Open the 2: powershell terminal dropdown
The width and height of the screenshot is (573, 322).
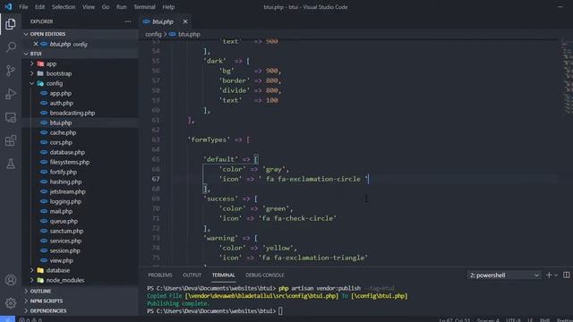point(504,275)
